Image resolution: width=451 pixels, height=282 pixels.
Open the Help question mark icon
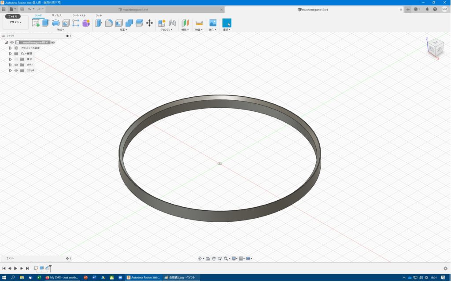click(435, 9)
